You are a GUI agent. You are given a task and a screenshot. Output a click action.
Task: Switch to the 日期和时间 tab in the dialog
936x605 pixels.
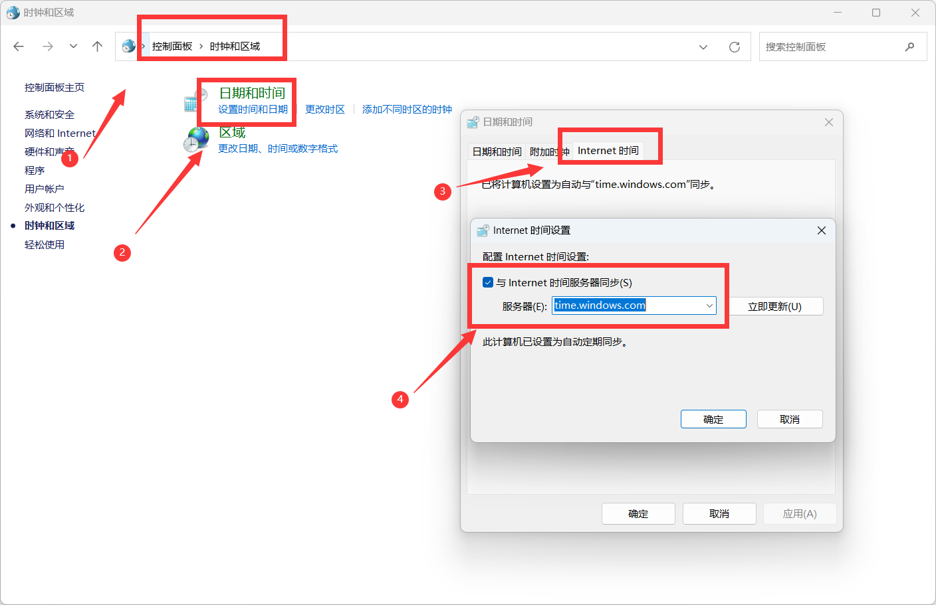[x=497, y=152]
